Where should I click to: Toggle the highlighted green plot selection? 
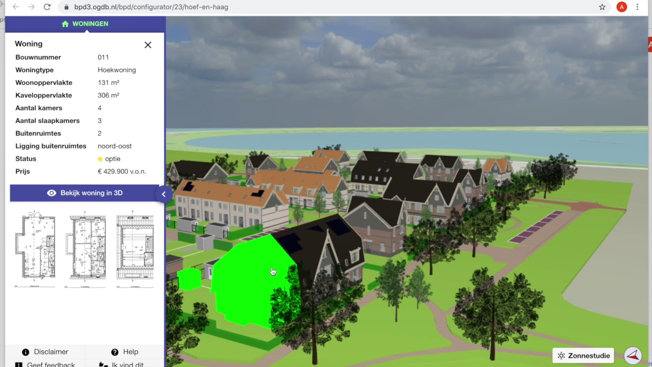point(255,280)
